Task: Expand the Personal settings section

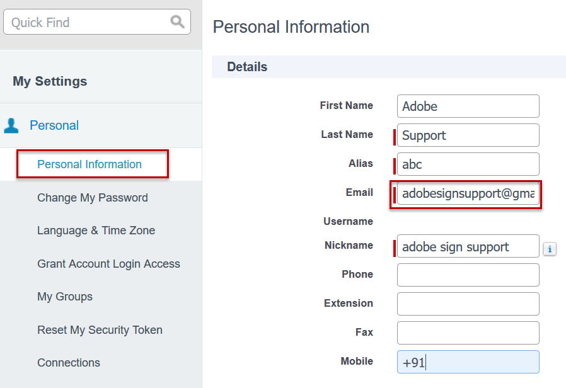Action: pos(54,125)
